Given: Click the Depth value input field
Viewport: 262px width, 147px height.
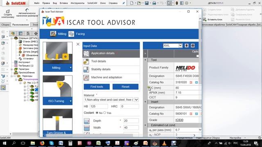Looking at the screenshot, I should pyautogui.click(x=131, y=121).
